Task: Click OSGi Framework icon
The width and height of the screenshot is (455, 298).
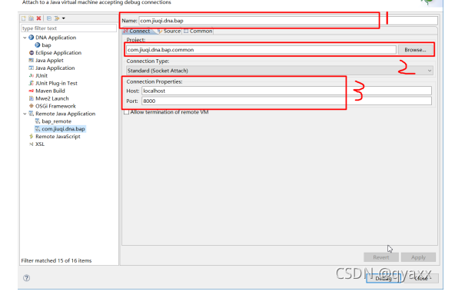Action: [32, 106]
